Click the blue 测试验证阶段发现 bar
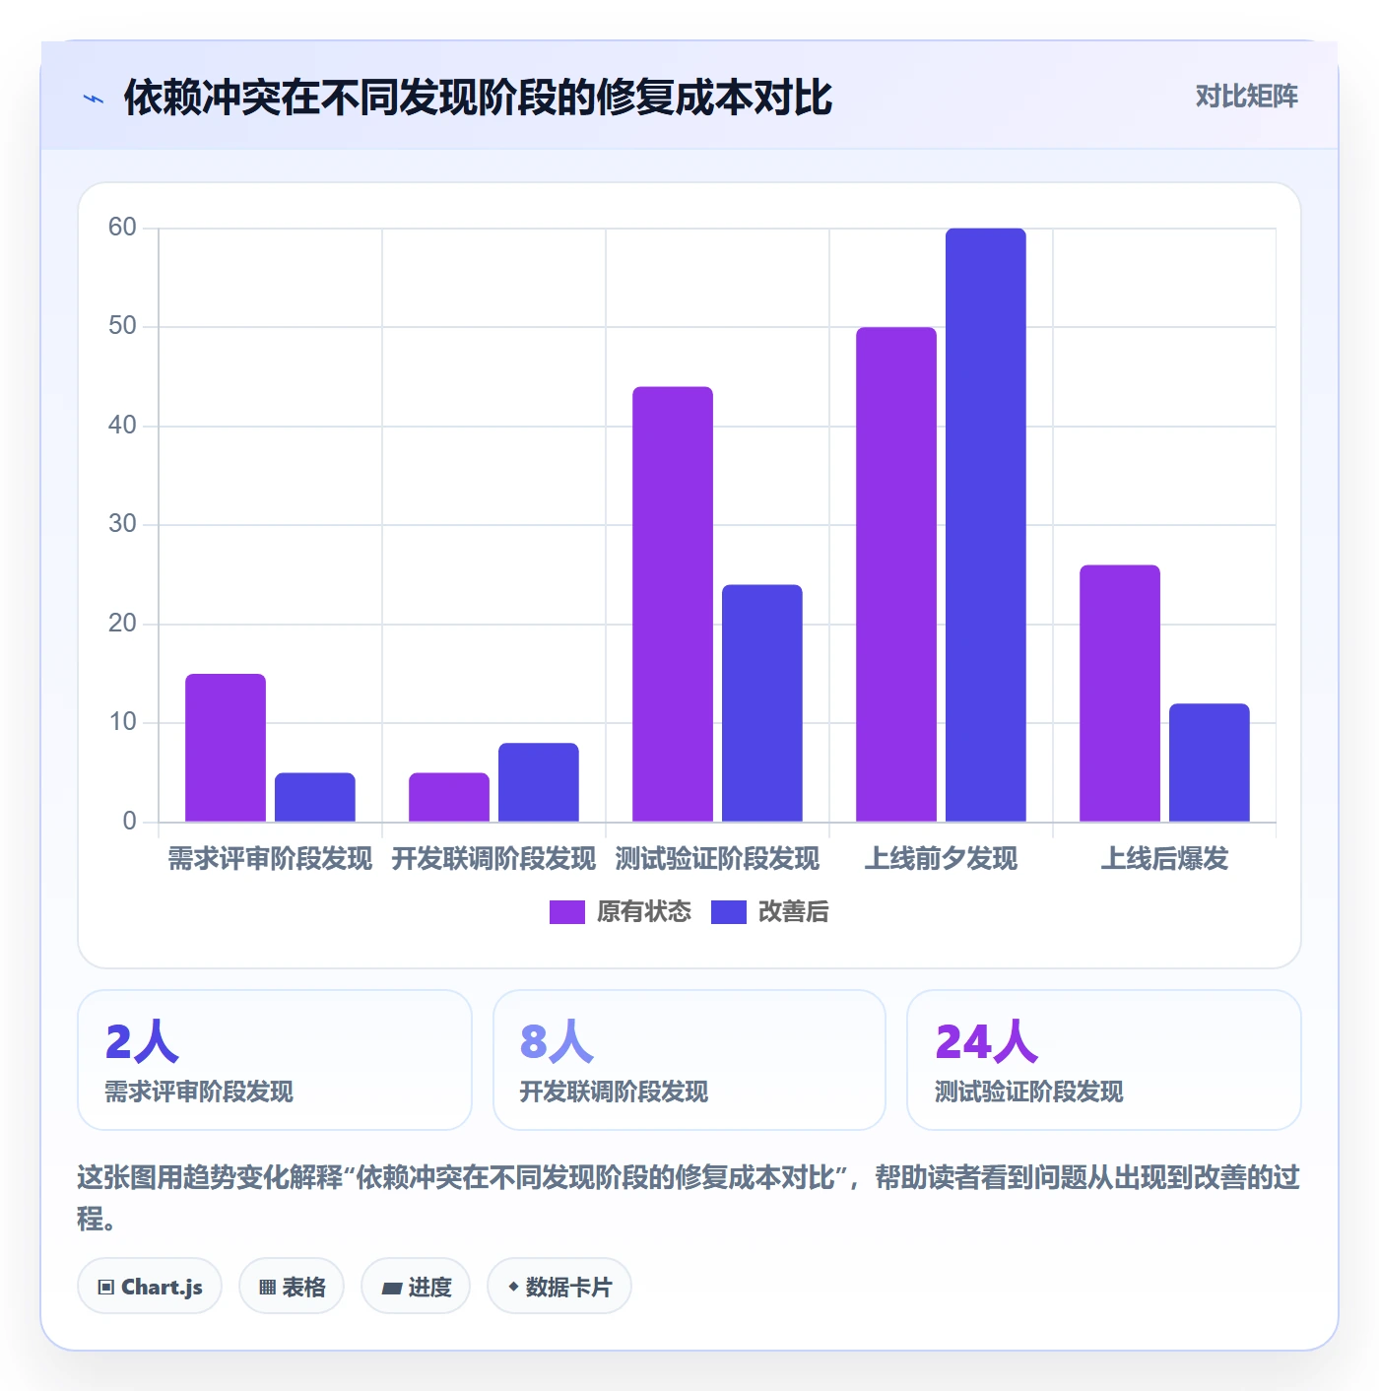 click(x=762, y=703)
